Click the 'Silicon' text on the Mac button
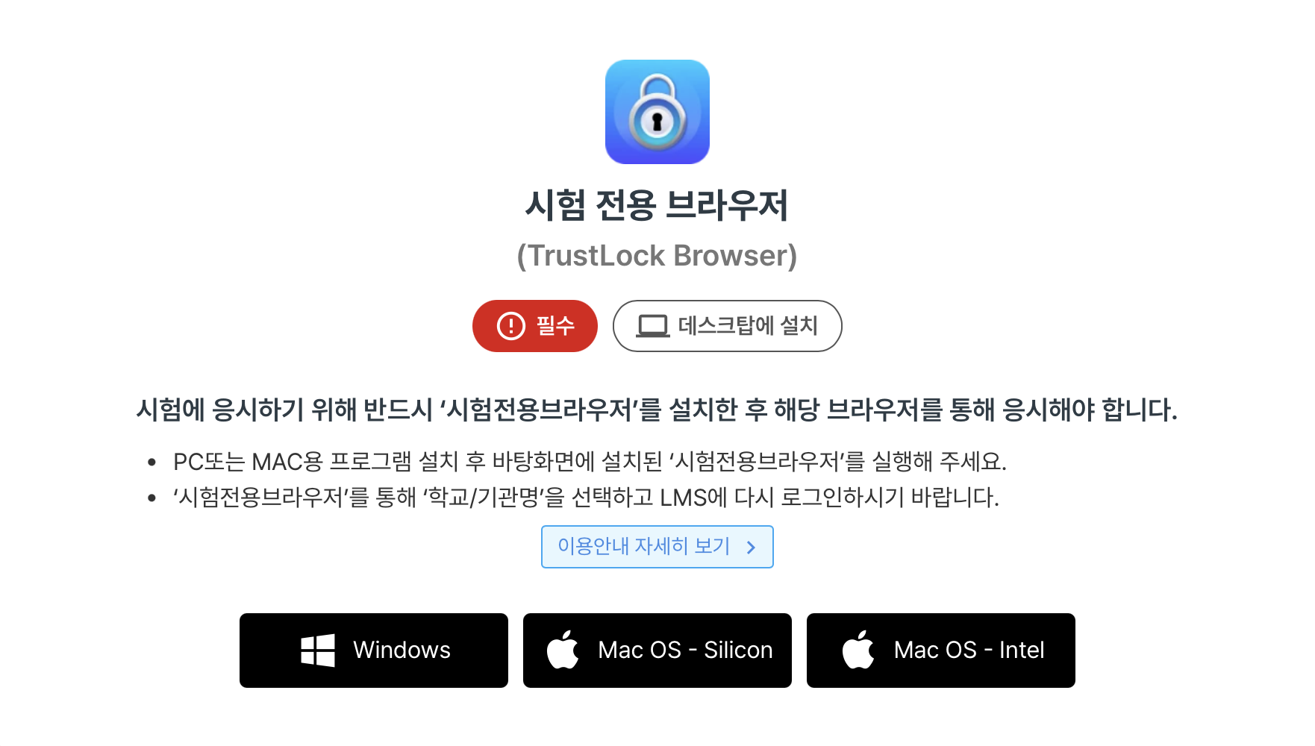The width and height of the screenshot is (1315, 746). [x=738, y=650]
